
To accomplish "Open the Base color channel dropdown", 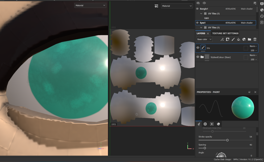I will point(204,39).
